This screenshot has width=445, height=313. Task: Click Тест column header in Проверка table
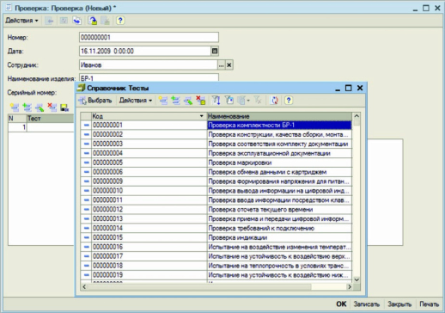(x=50, y=119)
